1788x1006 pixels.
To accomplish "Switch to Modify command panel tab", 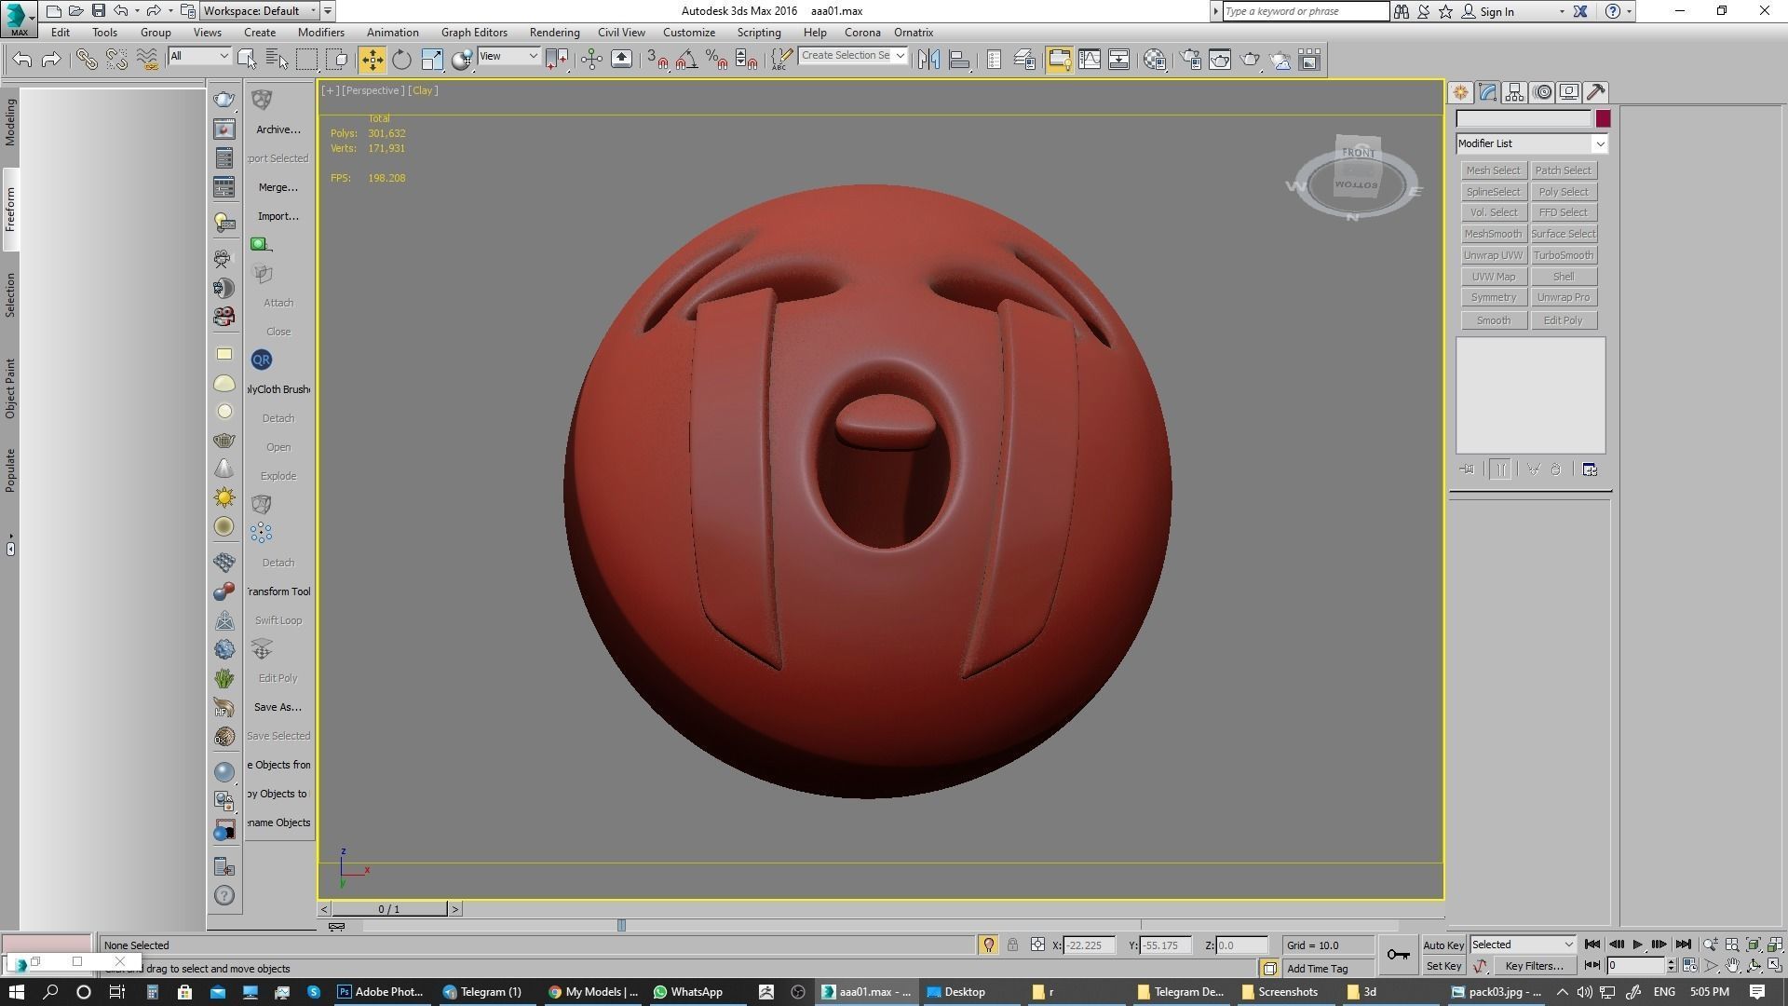I will coord(1487,92).
